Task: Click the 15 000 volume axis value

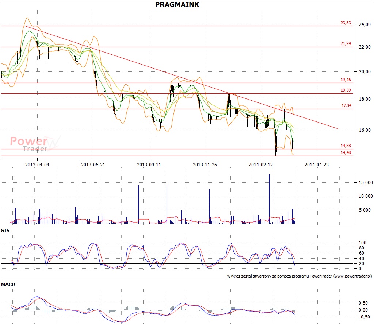Action: [x=366, y=183]
